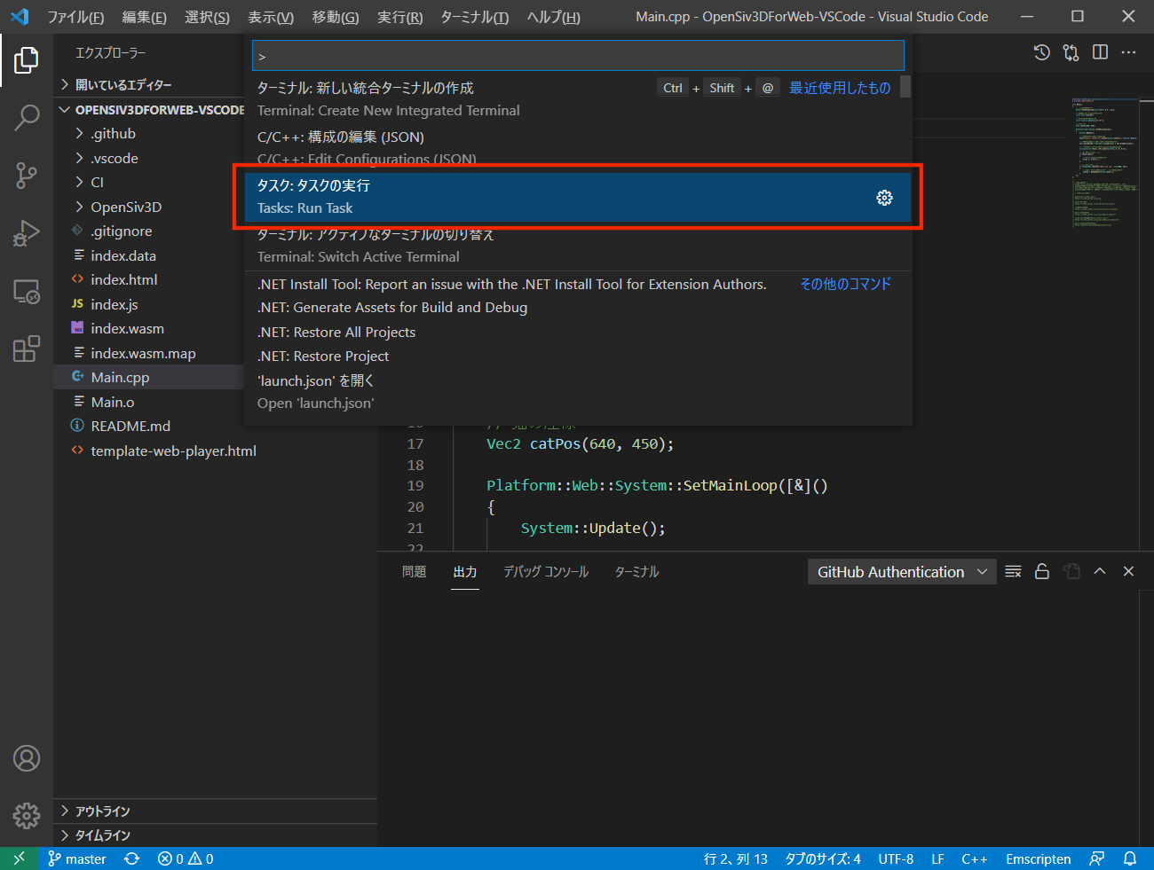Open the Search view

tap(27, 117)
